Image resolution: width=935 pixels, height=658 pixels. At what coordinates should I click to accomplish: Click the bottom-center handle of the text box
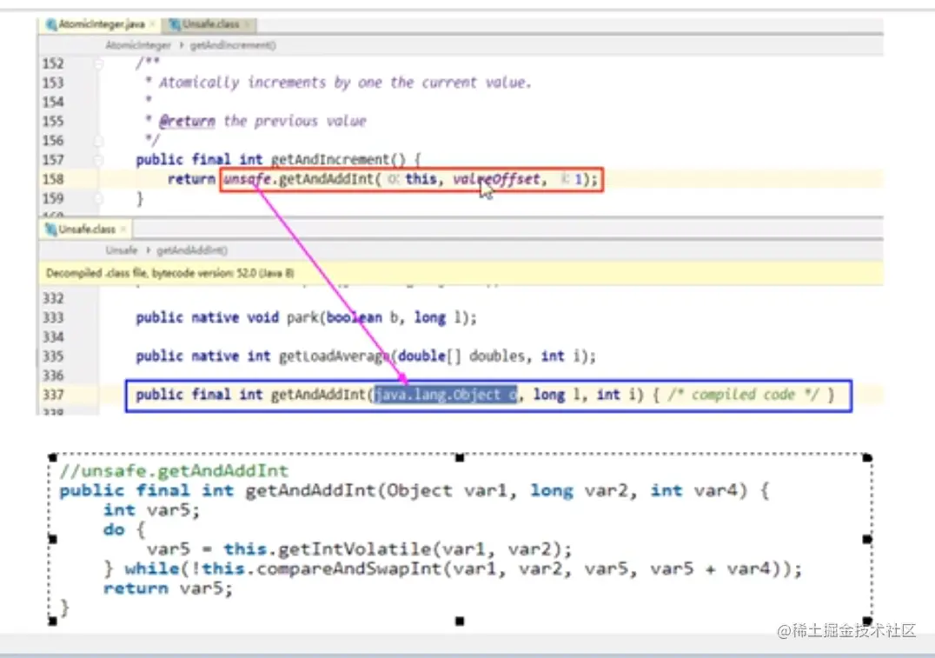pyautogui.click(x=459, y=621)
